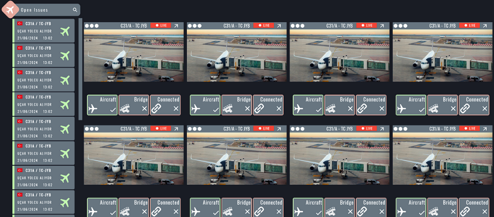
Task: Expand the second bottom-row camera feed via arrow icon
Action: pyautogui.click(x=279, y=129)
